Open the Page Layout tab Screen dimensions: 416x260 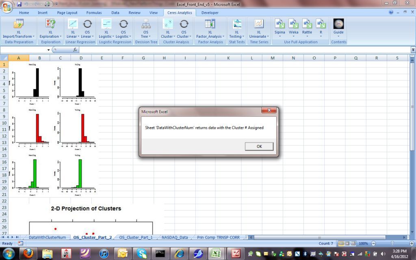[x=67, y=13]
